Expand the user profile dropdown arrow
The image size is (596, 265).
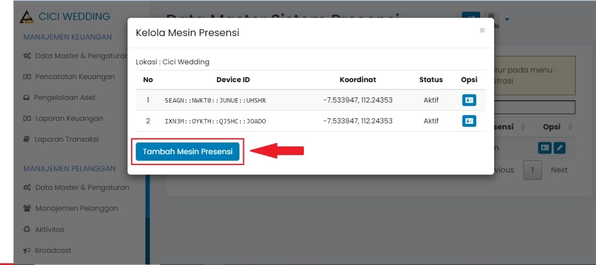[507, 20]
